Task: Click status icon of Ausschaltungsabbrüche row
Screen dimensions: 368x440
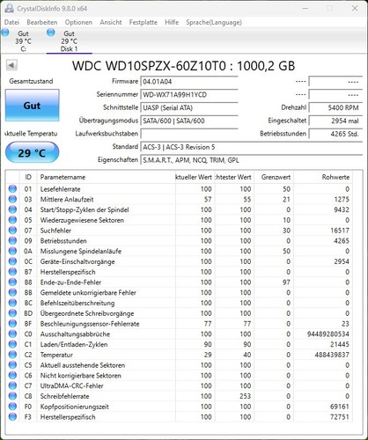Action: click(12, 334)
